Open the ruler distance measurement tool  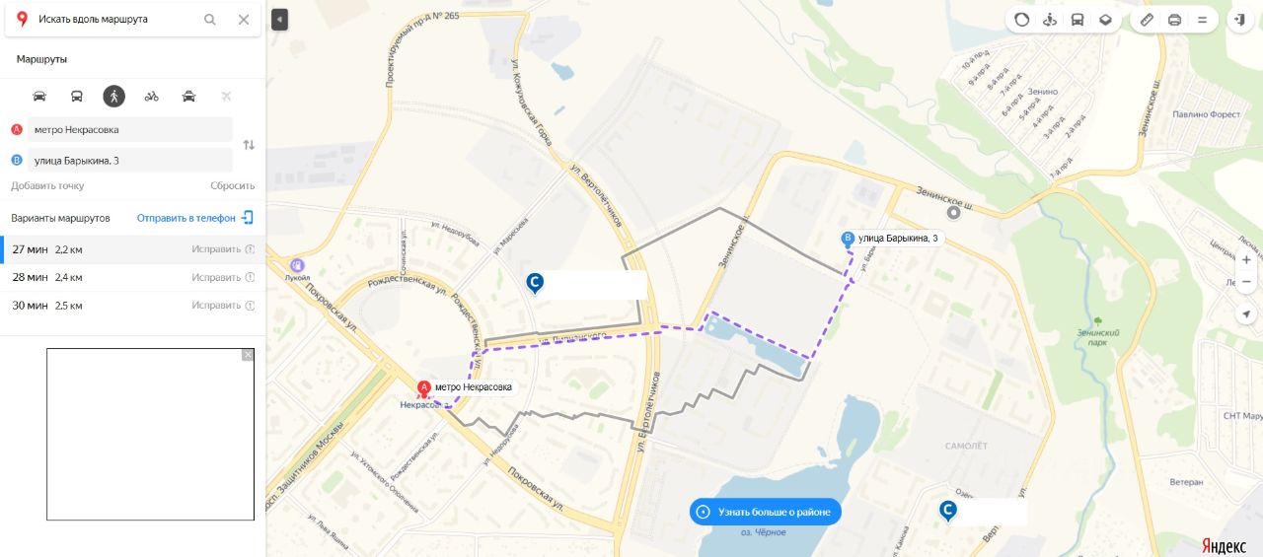point(1147,19)
